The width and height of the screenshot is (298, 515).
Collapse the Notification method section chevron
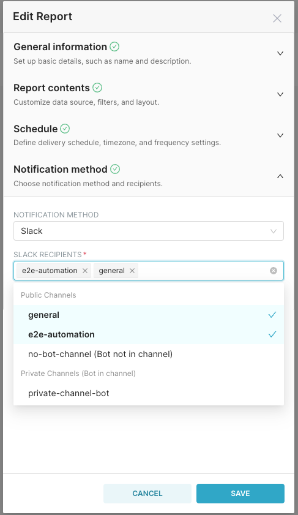coord(280,176)
